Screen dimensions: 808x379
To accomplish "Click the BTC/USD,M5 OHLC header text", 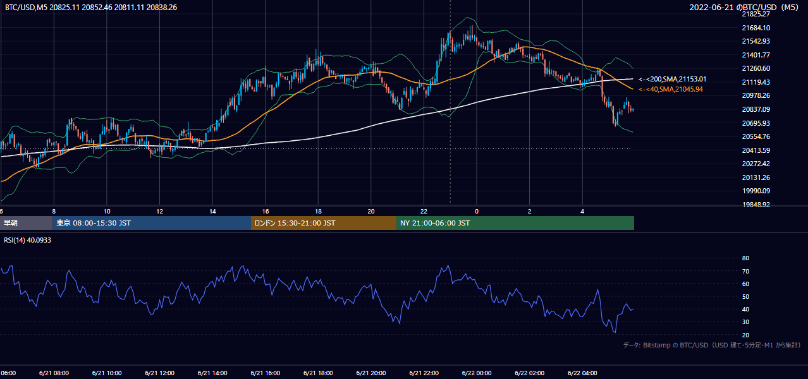I will point(91,7).
